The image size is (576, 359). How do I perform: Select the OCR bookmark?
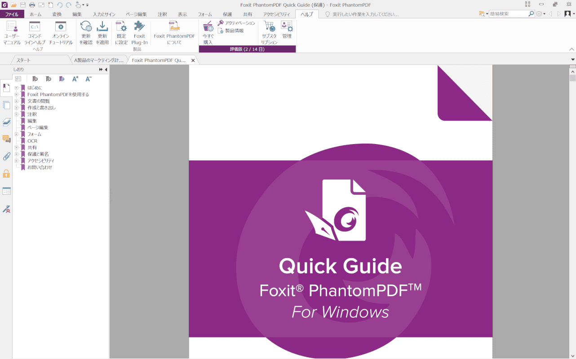tap(32, 141)
